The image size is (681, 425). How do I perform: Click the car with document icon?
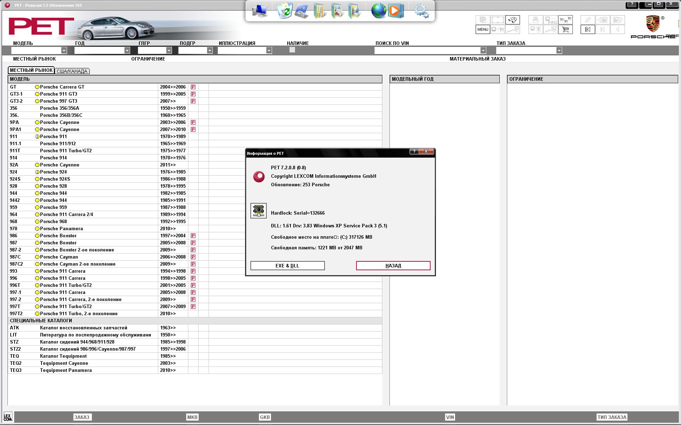pos(550,29)
